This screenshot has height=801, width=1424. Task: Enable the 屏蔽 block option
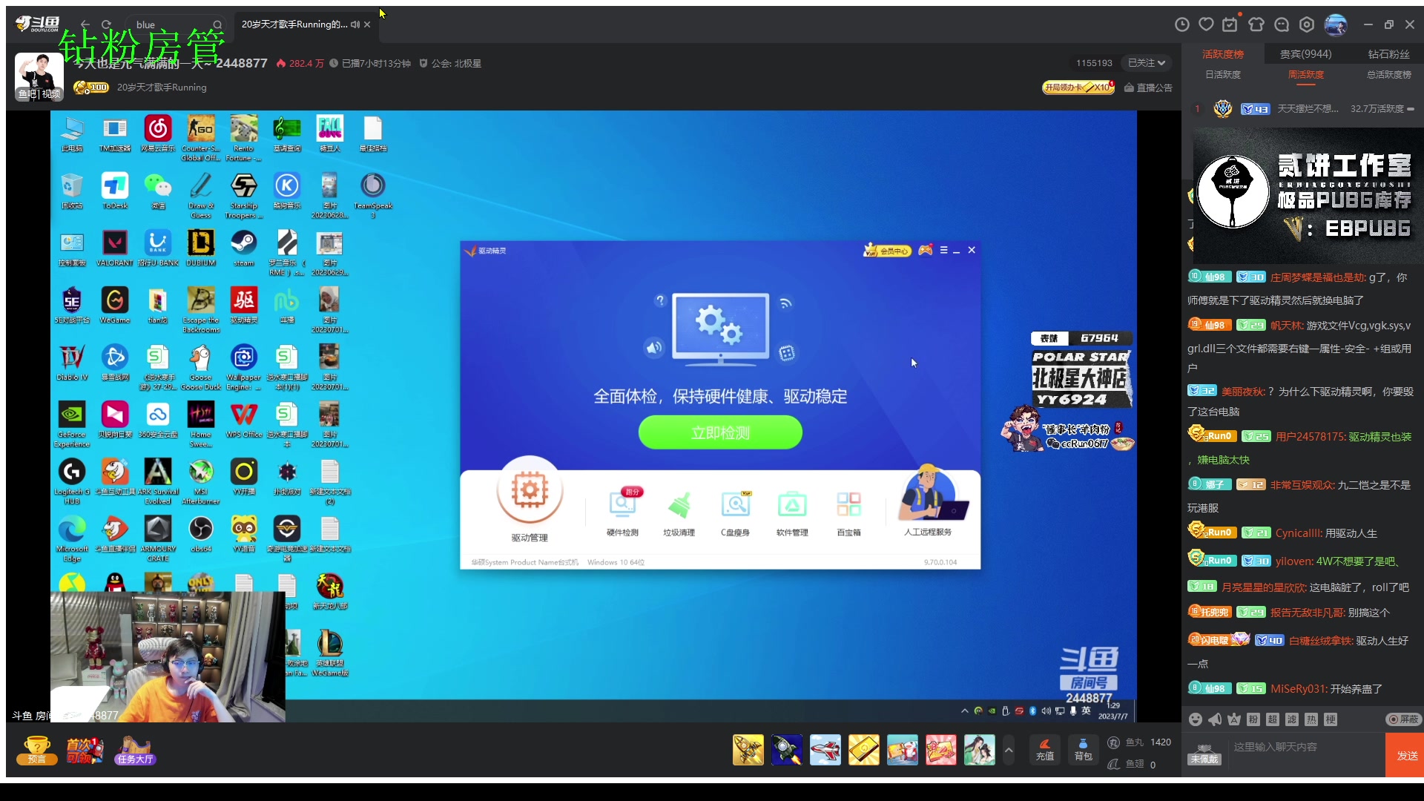tap(1405, 719)
